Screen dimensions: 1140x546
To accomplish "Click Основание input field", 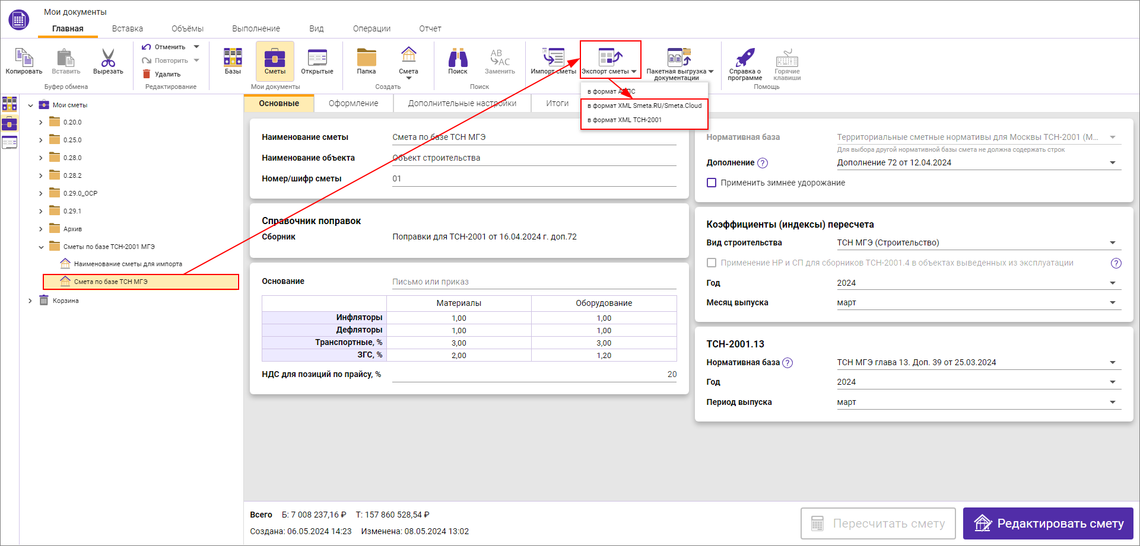I will point(534,282).
